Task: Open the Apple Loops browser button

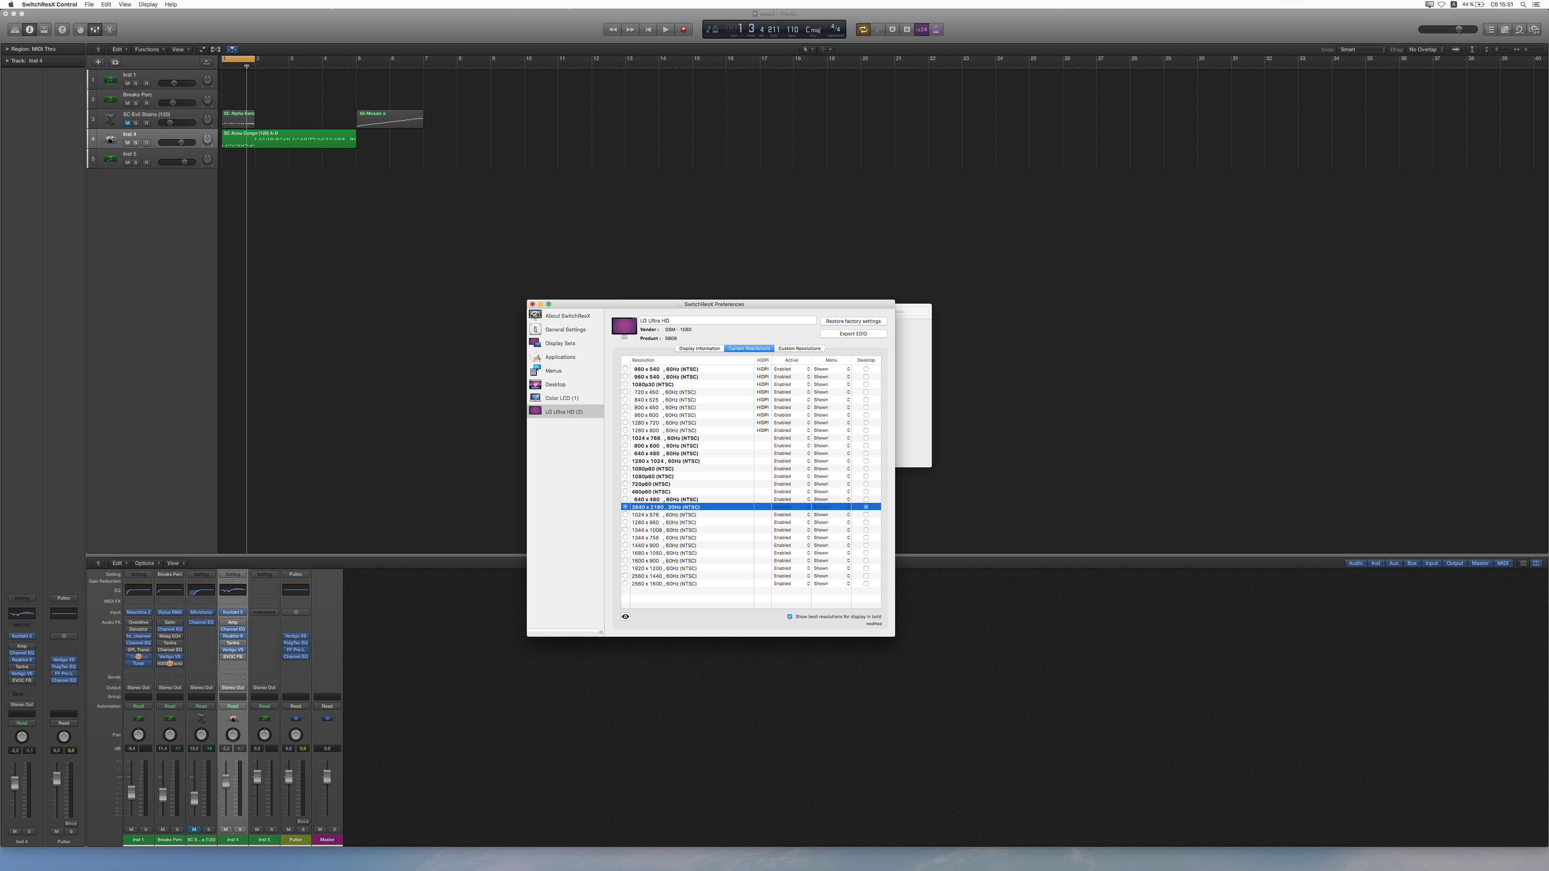Action: pyautogui.click(x=1519, y=29)
